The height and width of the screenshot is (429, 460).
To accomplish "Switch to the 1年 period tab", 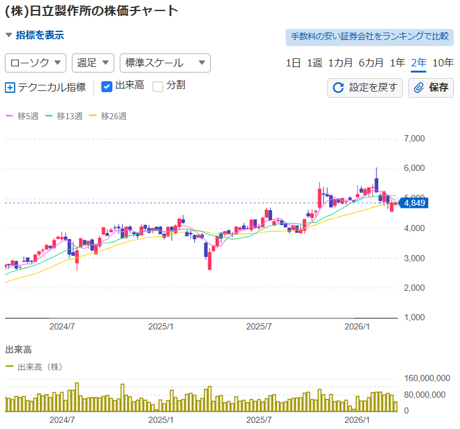I will tap(397, 63).
